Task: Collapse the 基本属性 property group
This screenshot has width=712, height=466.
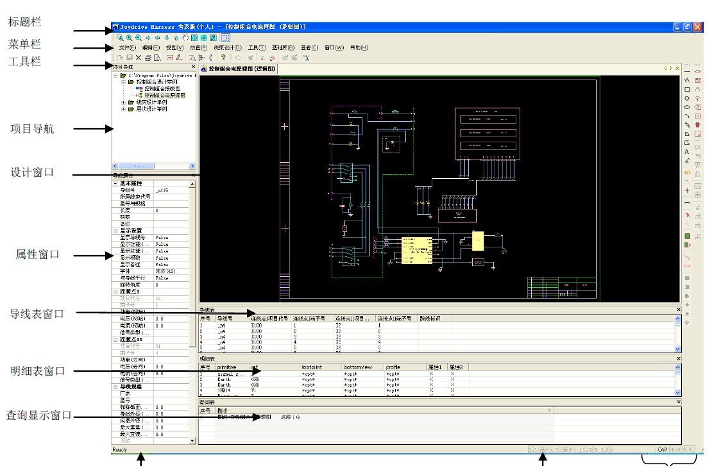Action: tap(115, 184)
